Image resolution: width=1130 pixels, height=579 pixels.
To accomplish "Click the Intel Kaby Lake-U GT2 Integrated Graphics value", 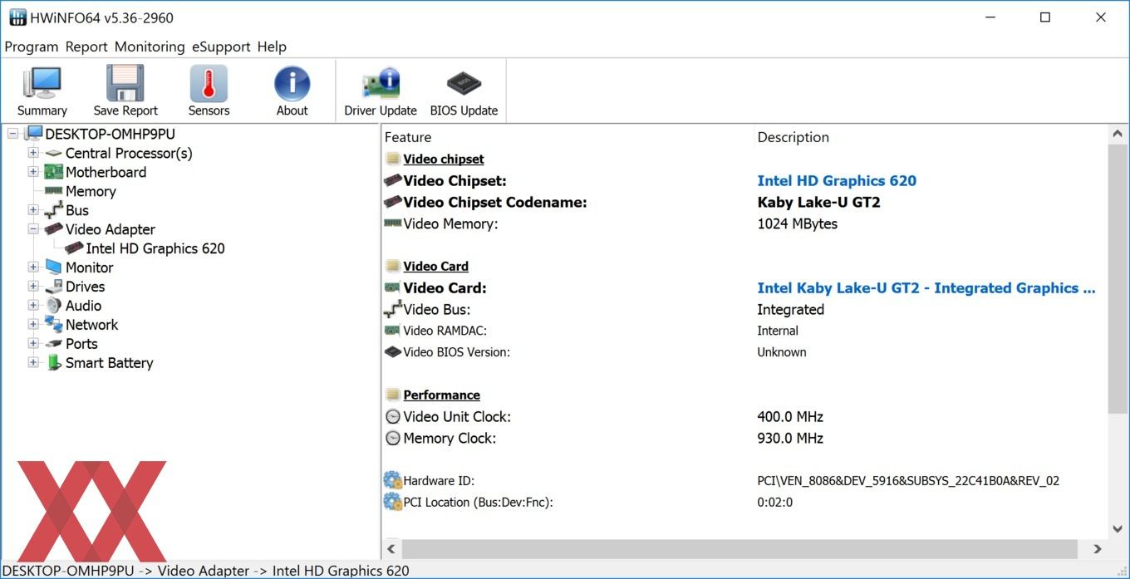I will [x=926, y=288].
